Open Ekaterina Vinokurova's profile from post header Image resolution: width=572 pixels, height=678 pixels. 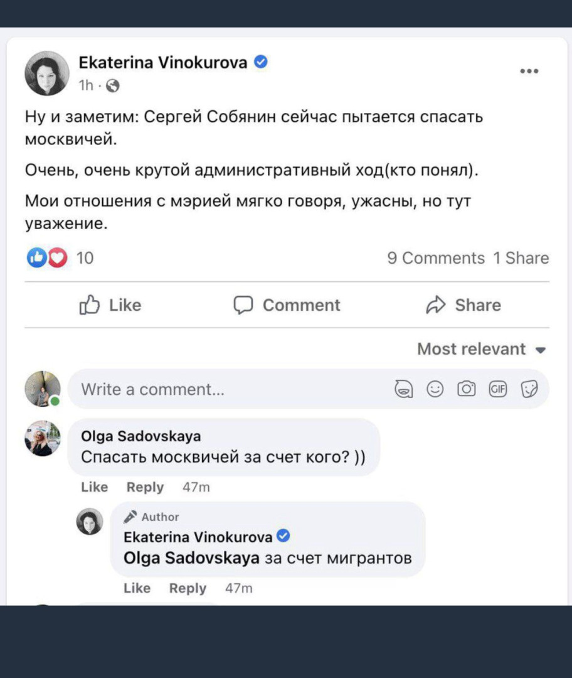163,62
